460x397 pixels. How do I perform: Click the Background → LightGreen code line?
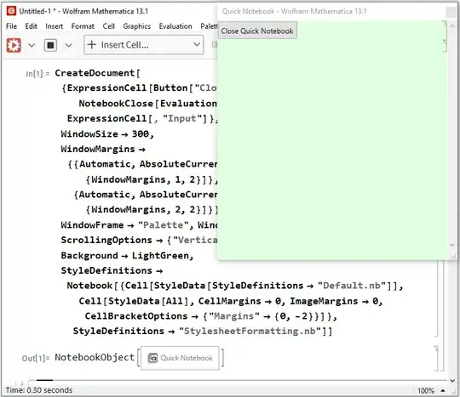click(x=127, y=256)
